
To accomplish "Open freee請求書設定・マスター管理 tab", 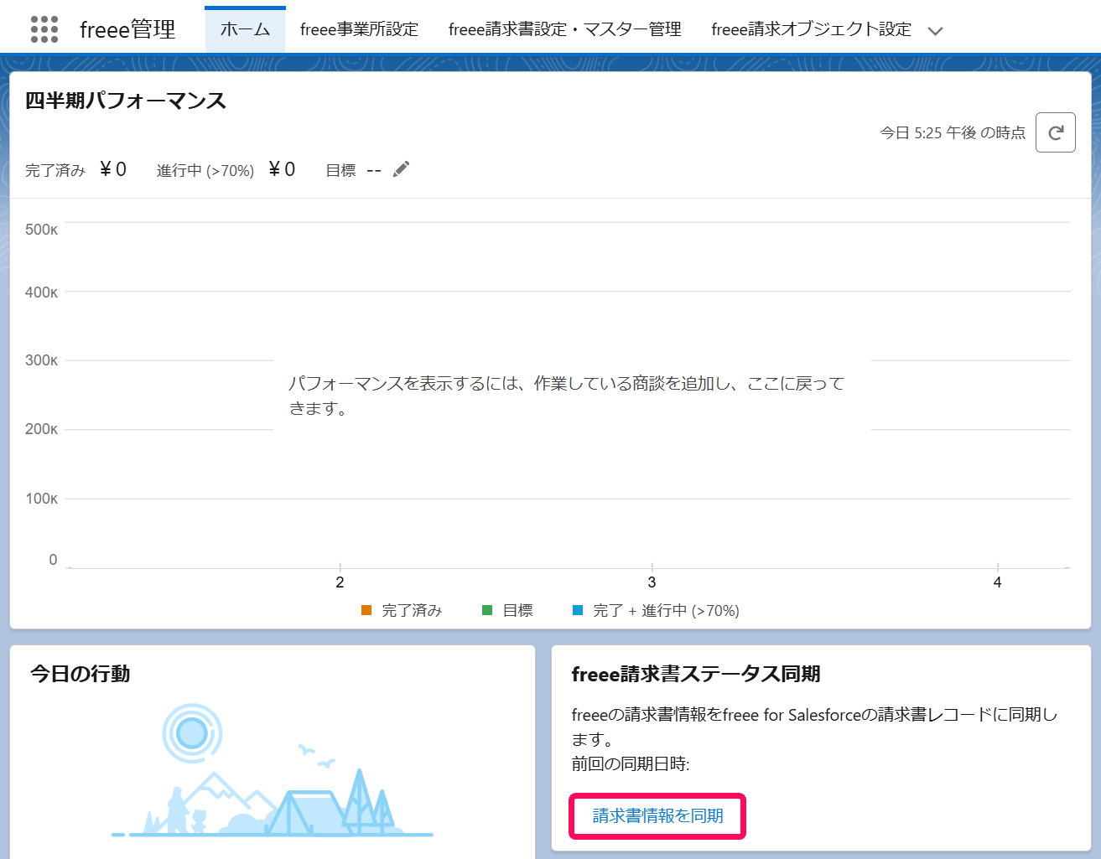I will pyautogui.click(x=564, y=29).
